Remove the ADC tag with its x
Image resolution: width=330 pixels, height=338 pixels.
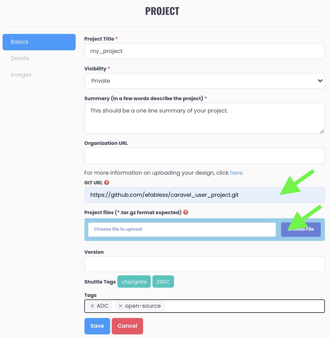92,306
